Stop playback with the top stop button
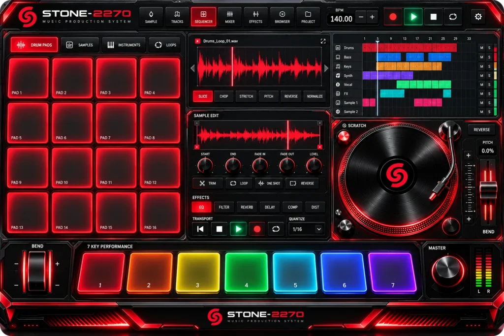This screenshot has width=504, height=336. coord(433,17)
